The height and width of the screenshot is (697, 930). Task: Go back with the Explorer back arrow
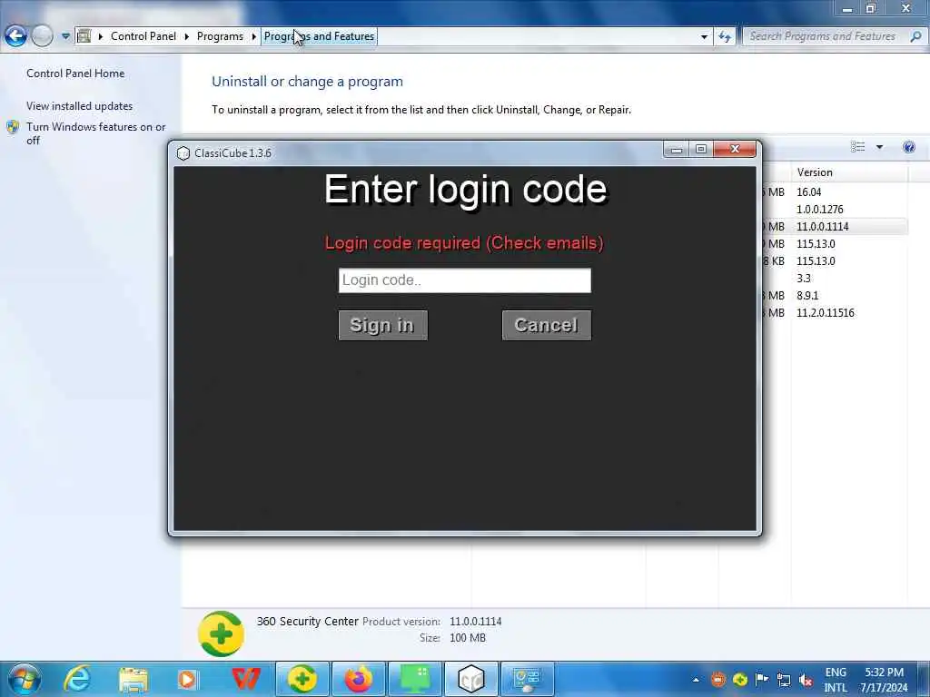16,36
